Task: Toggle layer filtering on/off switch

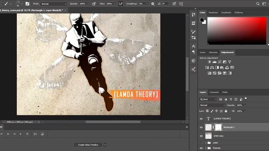Action: tap(245, 99)
